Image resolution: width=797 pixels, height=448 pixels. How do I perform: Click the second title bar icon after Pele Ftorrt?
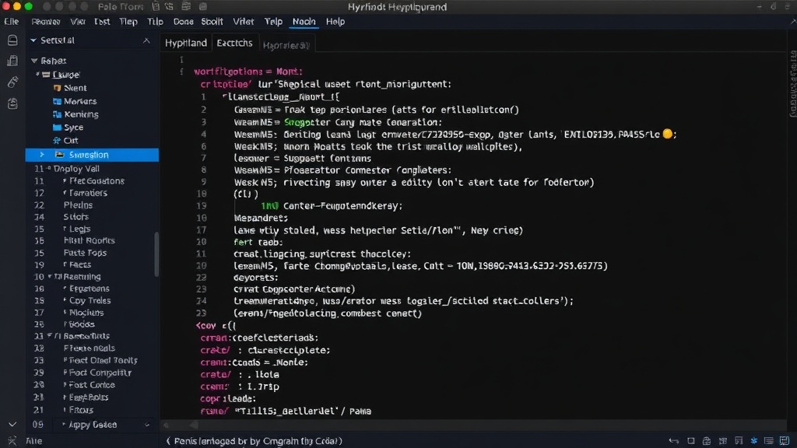tap(169, 6)
